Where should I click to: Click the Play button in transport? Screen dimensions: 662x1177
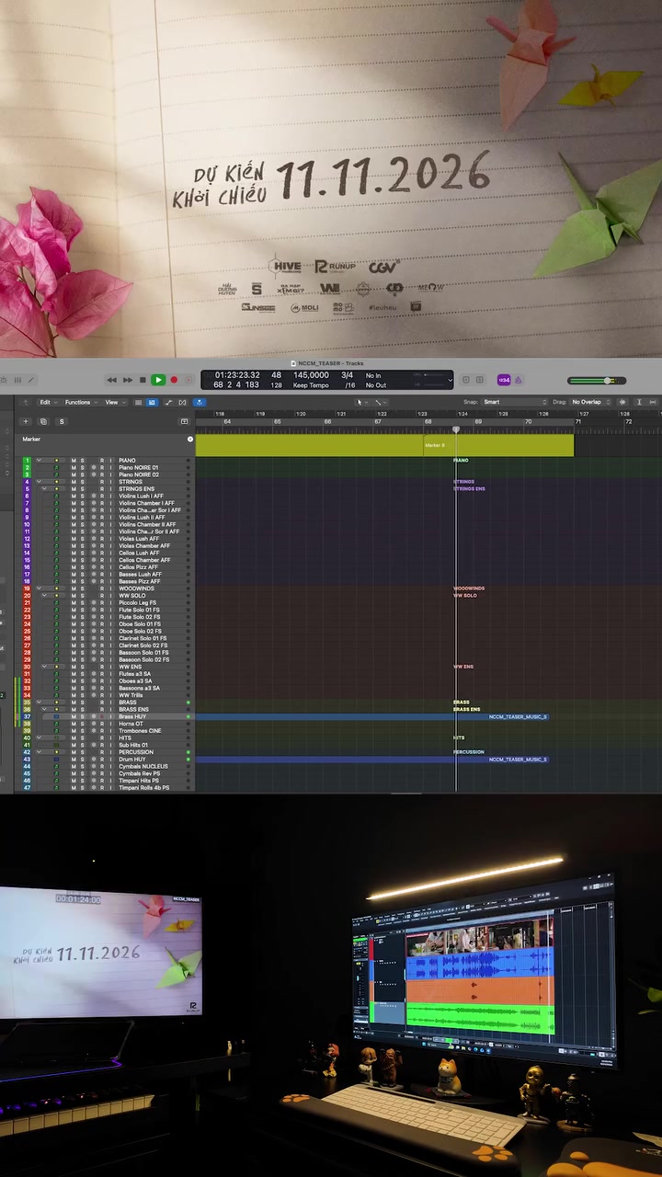pyautogui.click(x=158, y=380)
